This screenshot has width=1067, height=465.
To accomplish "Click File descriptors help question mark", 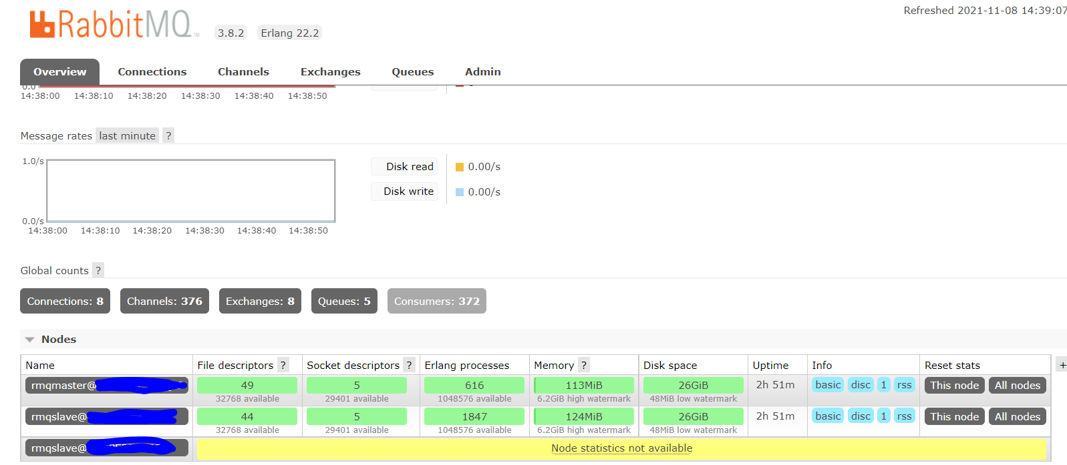I will coord(283,365).
